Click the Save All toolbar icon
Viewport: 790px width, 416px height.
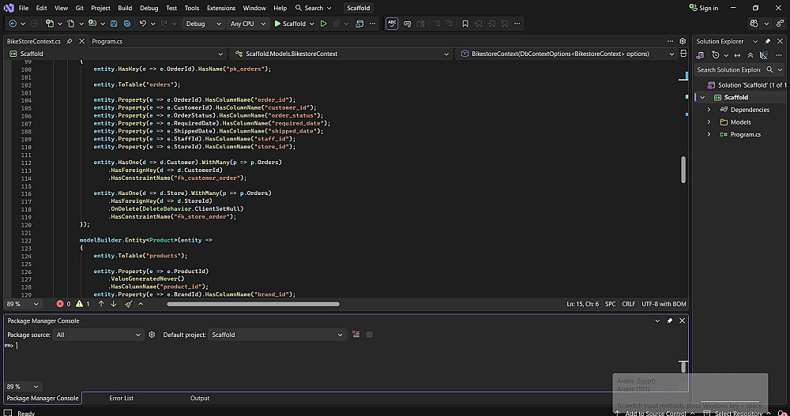tap(127, 24)
